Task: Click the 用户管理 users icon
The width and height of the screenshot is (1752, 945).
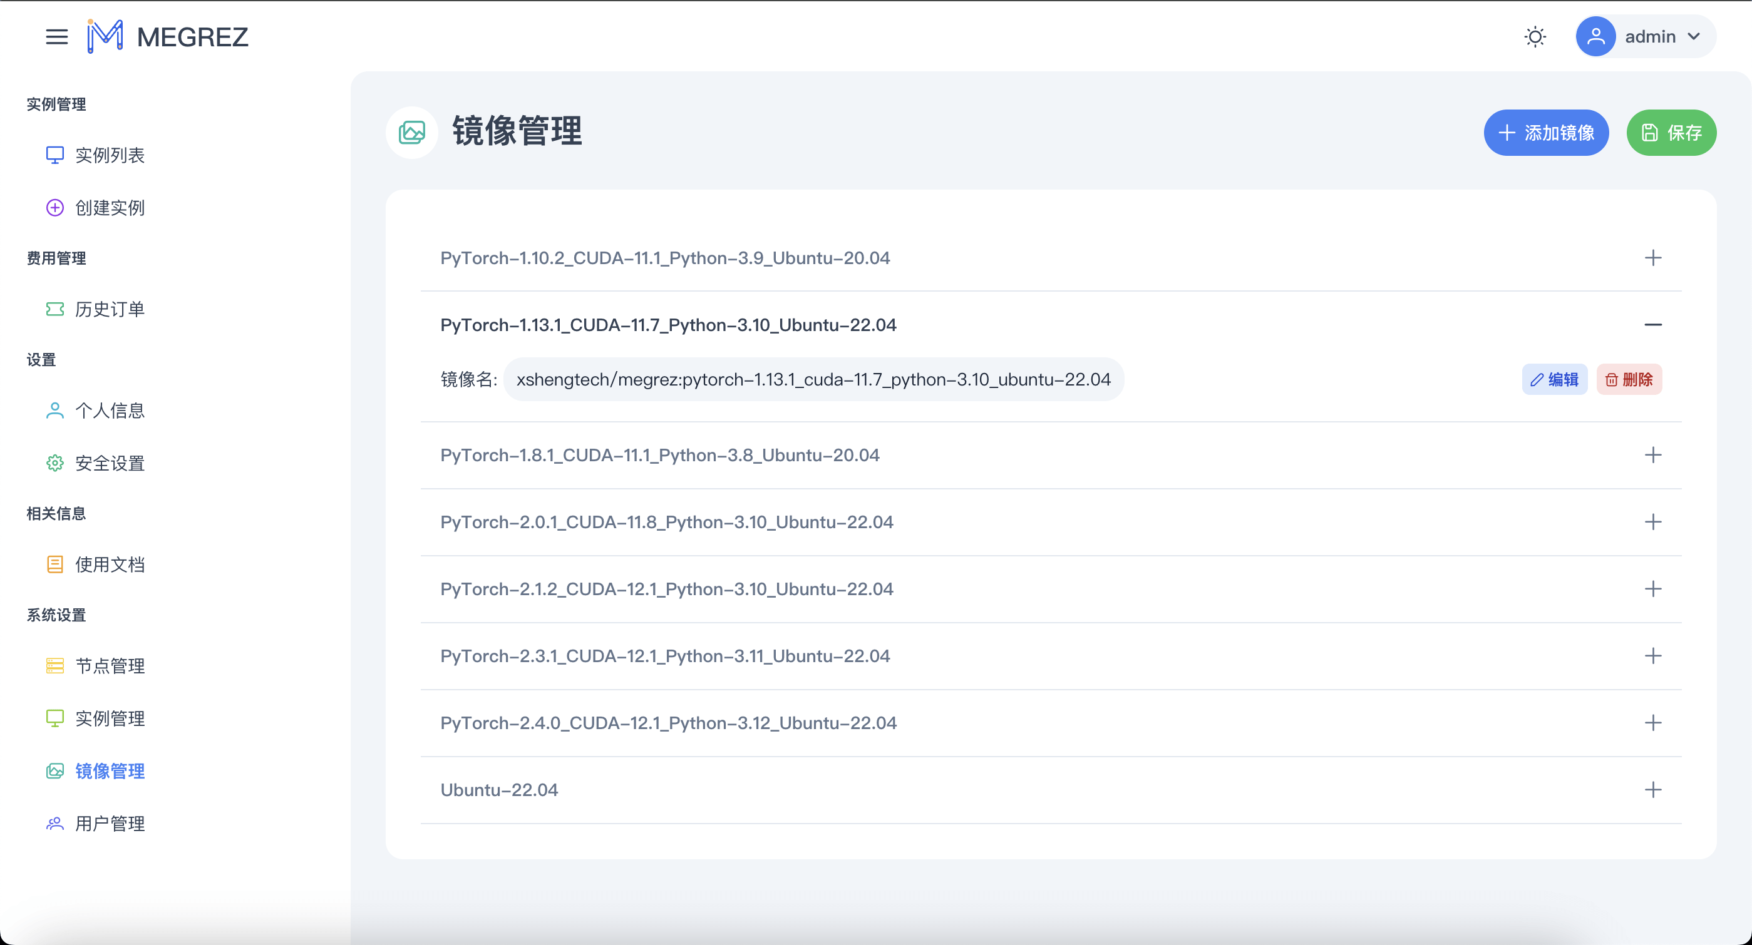Action: 55,824
